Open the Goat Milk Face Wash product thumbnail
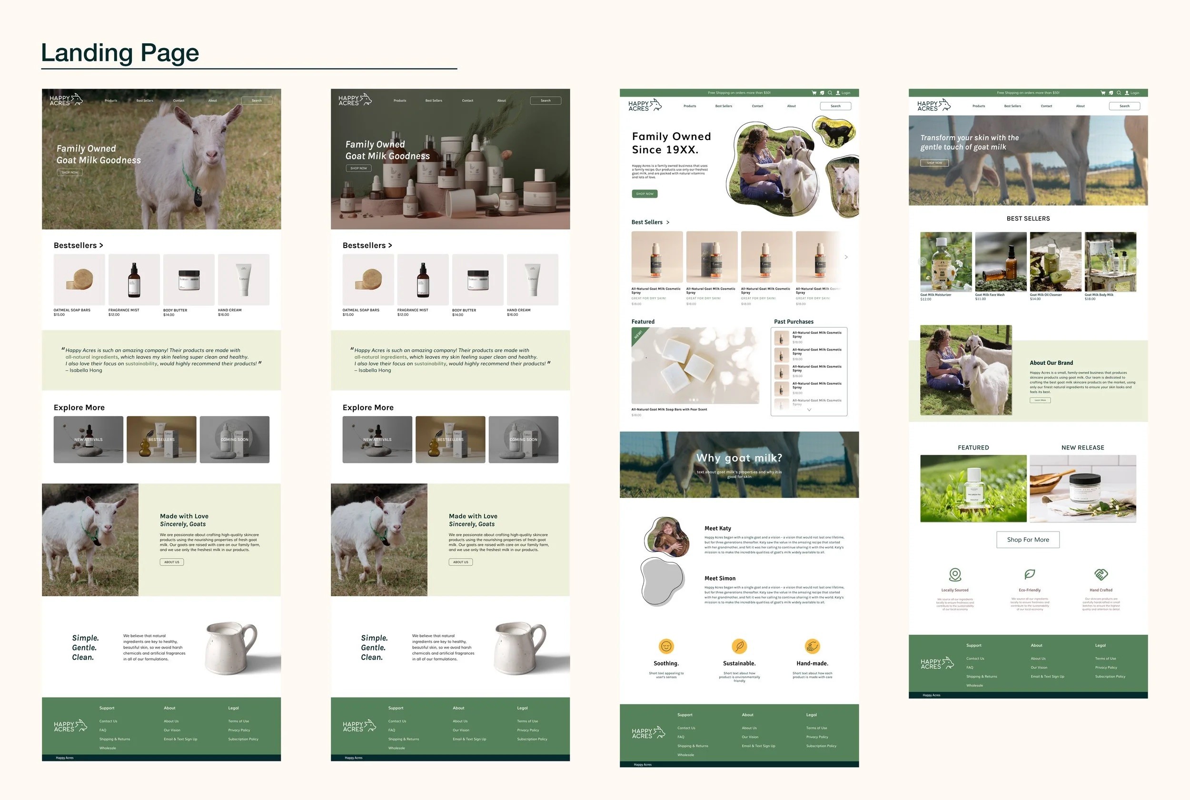1190x800 pixels. 1001,262
